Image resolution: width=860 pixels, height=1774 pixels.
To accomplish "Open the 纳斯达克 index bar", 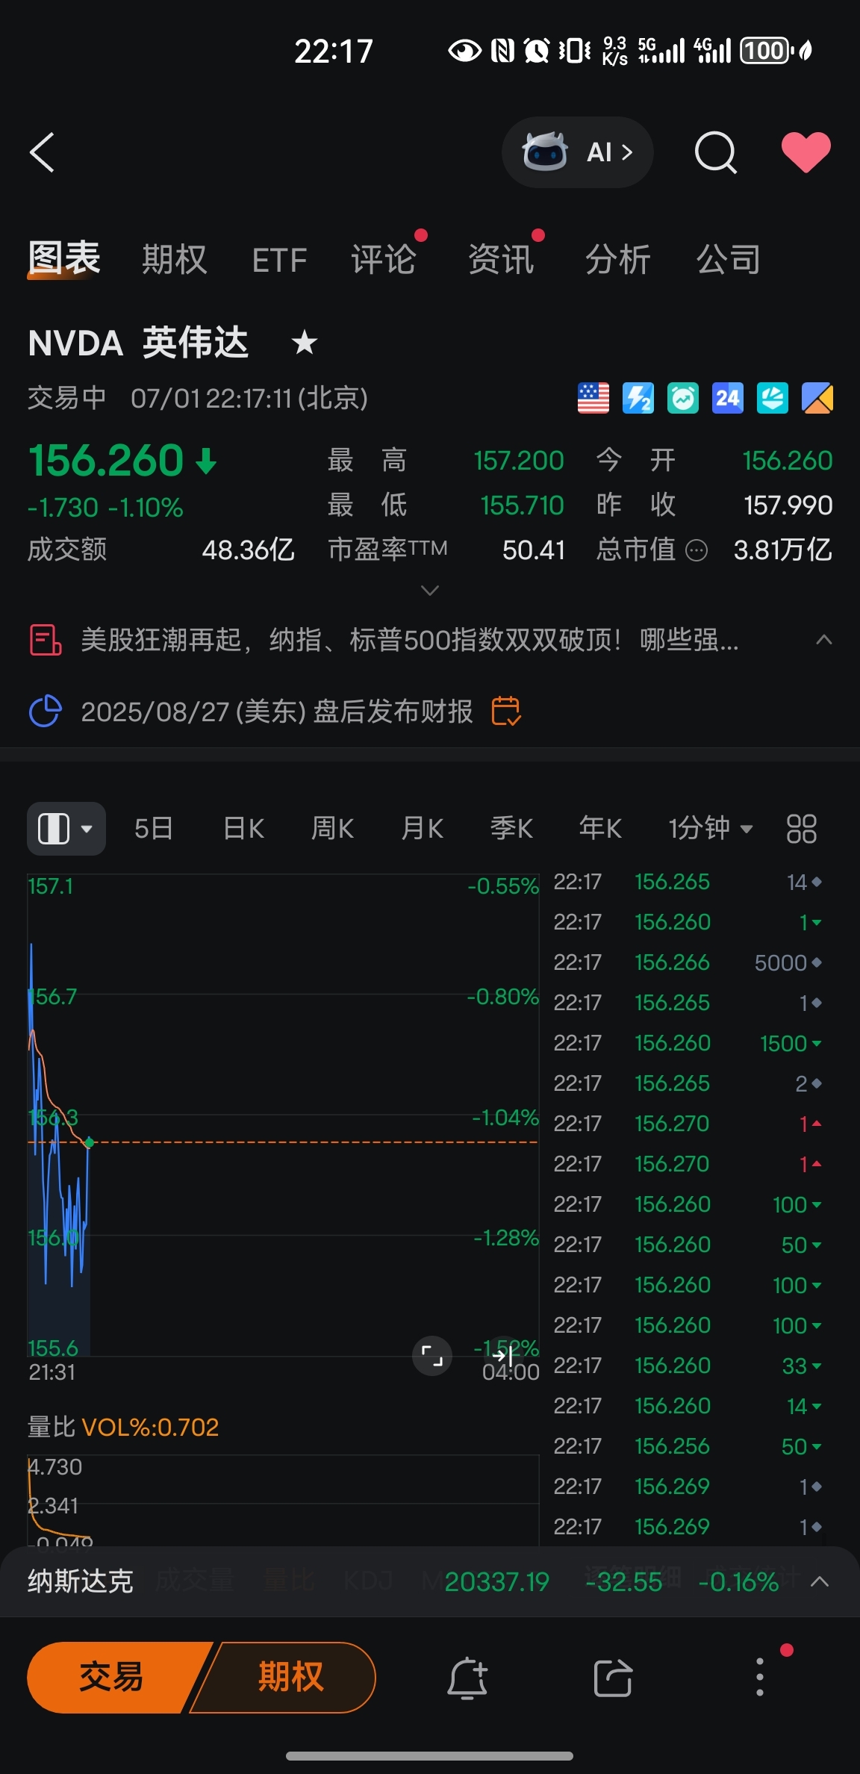I will 430,1581.
